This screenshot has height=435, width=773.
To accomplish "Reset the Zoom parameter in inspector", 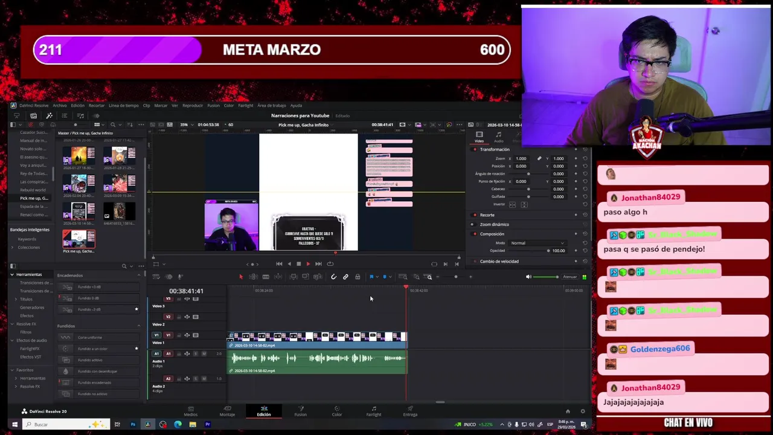I will tap(585, 158).
